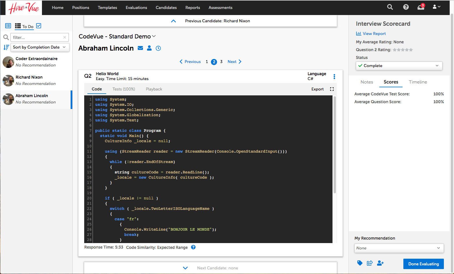Rate Question 2 with five stars
The width and height of the screenshot is (454, 274).
pos(411,50)
